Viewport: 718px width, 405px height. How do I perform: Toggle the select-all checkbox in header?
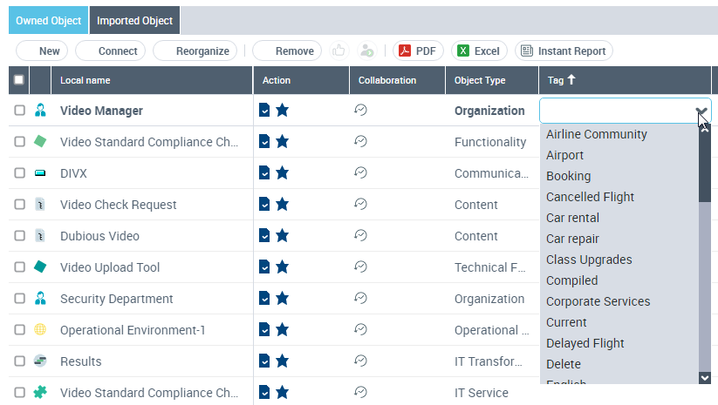point(19,80)
